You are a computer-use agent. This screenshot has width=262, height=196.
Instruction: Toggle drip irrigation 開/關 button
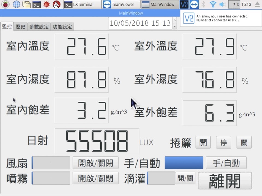[185, 178]
